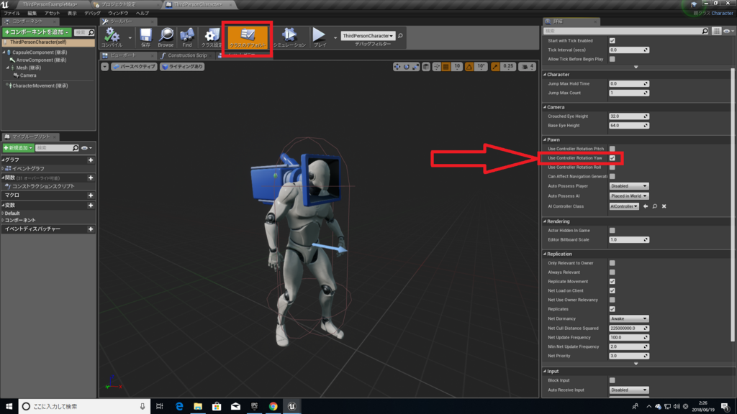Open ウィンドウ menu

(x=118, y=13)
